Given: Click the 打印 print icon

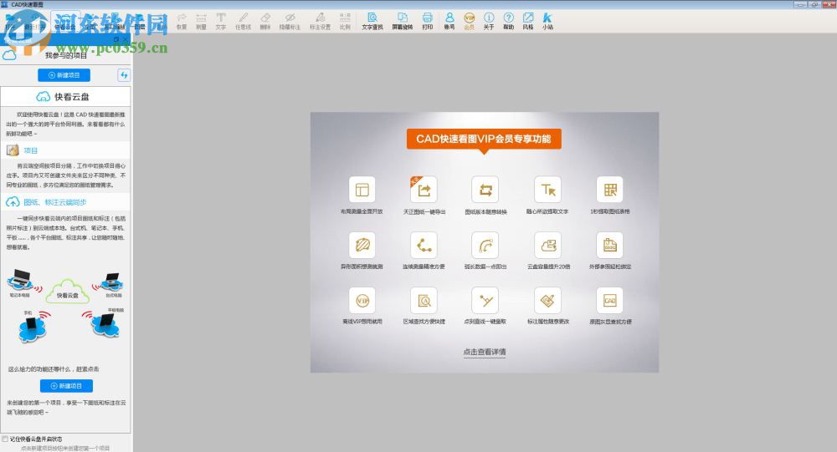Looking at the screenshot, I should pyautogui.click(x=427, y=22).
